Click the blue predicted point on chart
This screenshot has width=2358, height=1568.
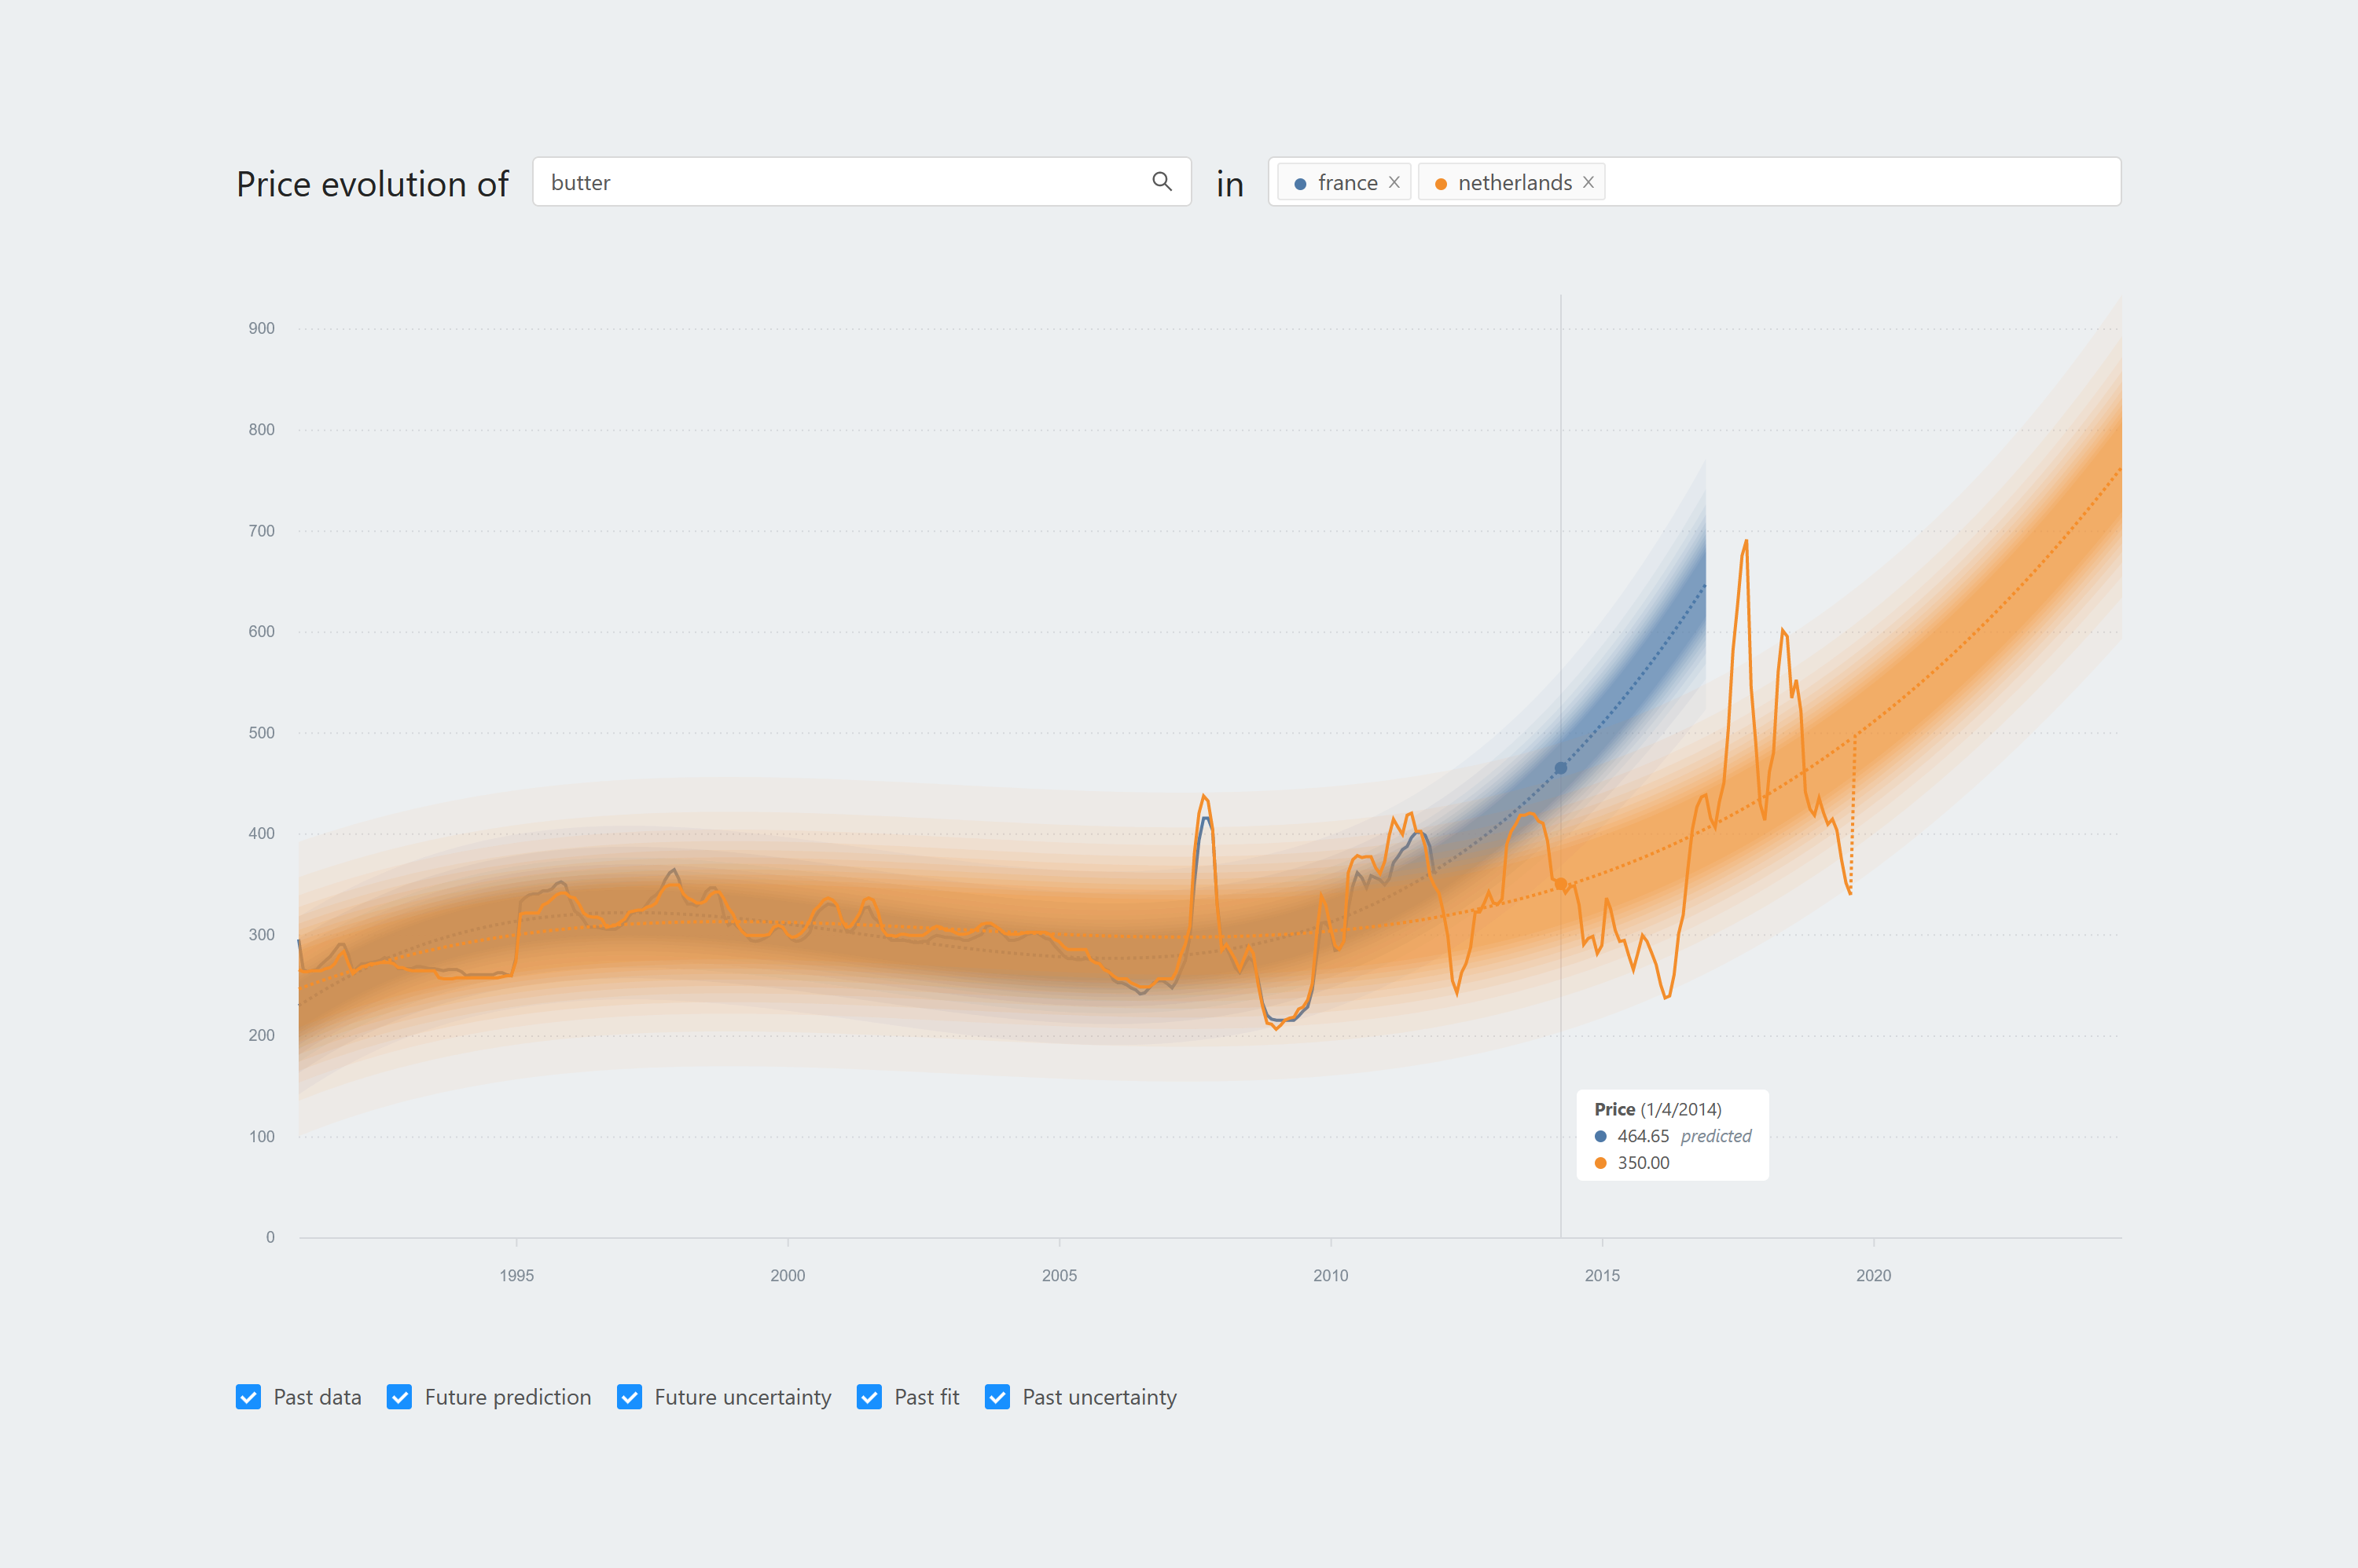tap(1561, 768)
